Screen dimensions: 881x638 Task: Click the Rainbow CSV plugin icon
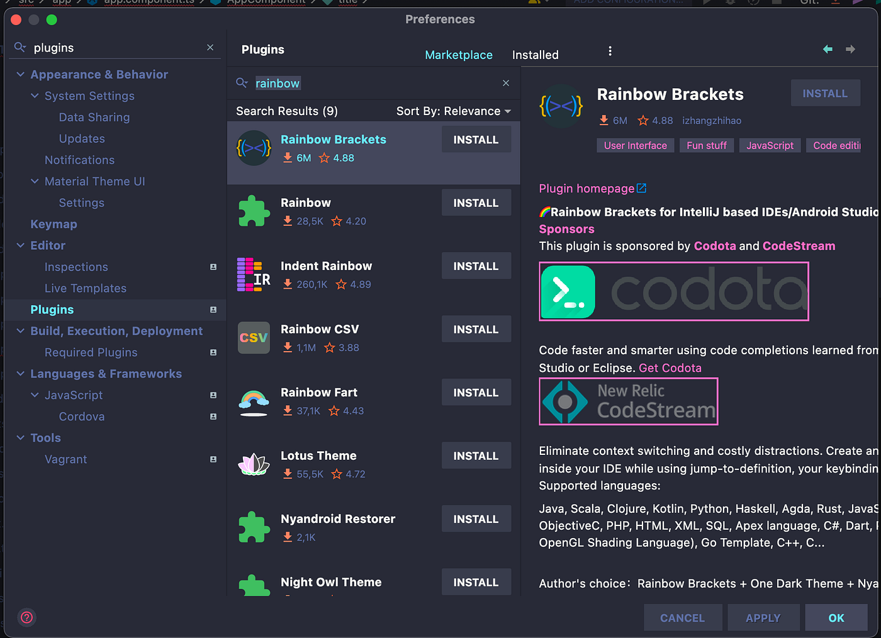click(254, 338)
